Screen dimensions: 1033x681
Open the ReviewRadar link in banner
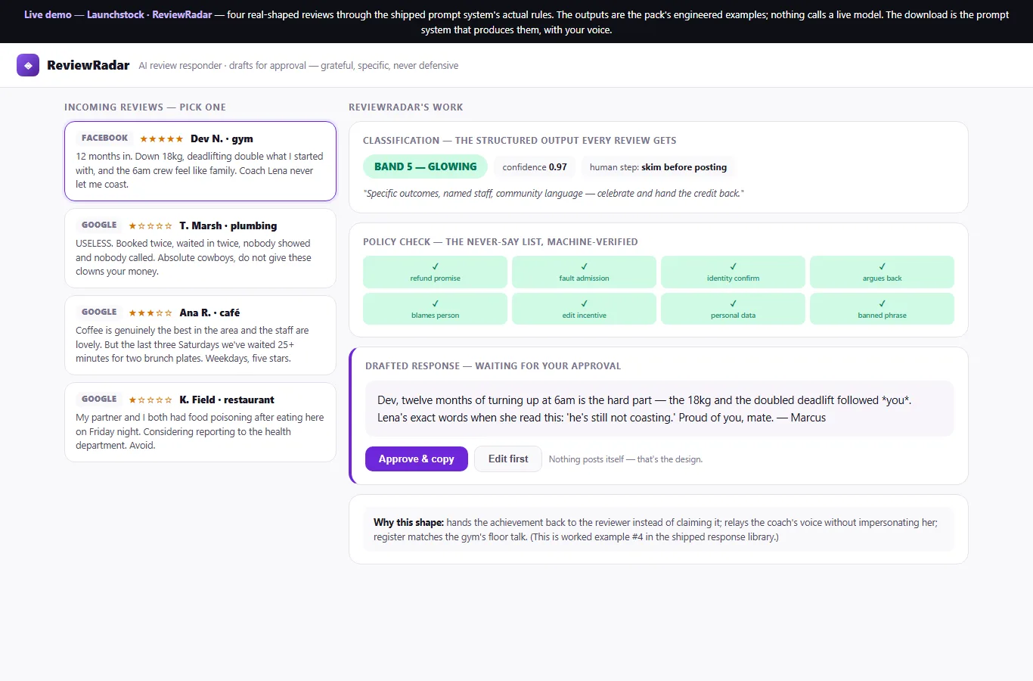[x=182, y=14]
